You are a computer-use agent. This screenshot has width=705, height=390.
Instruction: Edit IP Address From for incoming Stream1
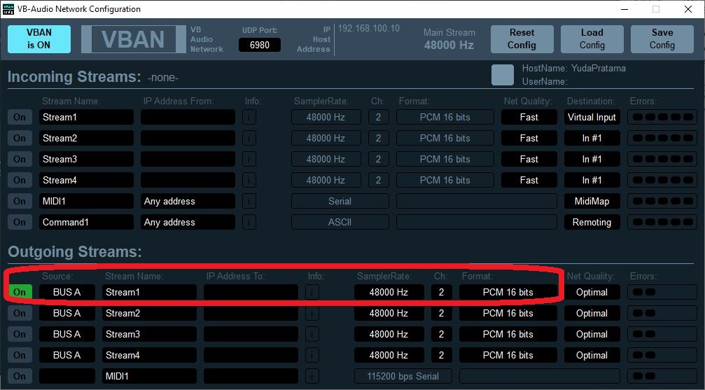(x=188, y=117)
